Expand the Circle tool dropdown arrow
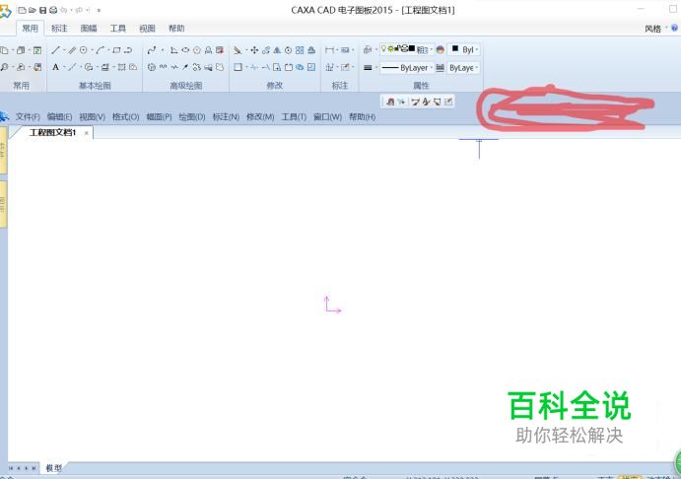Viewport: 681px width, 479px height. (92, 50)
